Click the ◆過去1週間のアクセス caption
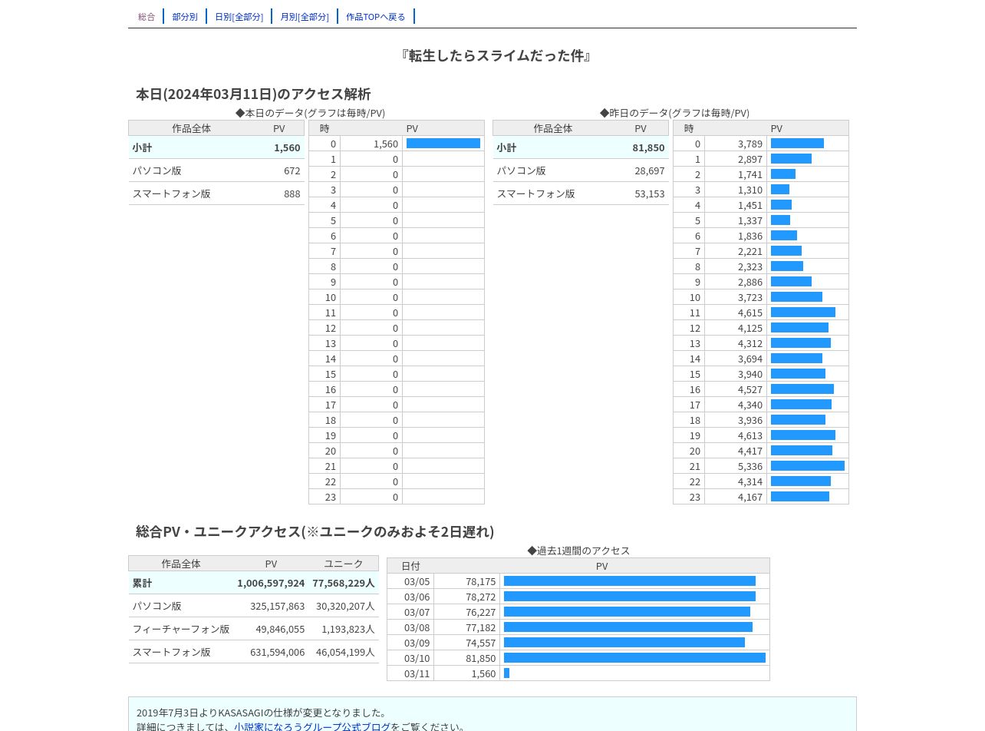The width and height of the screenshot is (985, 731). 578,551
